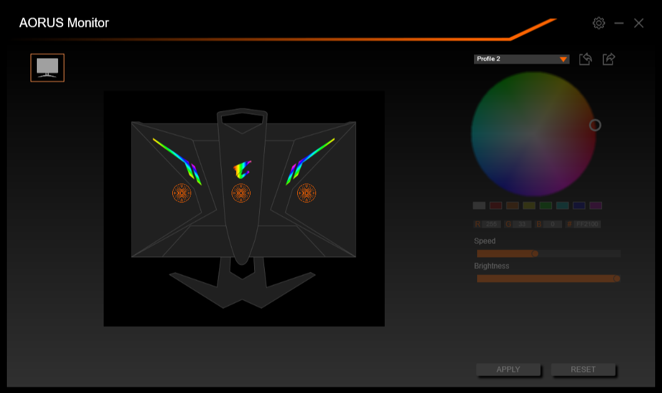
Task: Pick the teal color swatch
Action: [x=562, y=205]
